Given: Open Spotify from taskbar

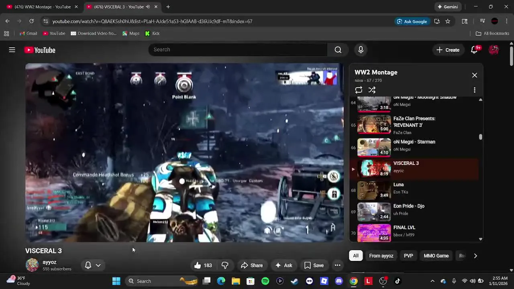Looking at the screenshot, I should [x=265, y=281].
